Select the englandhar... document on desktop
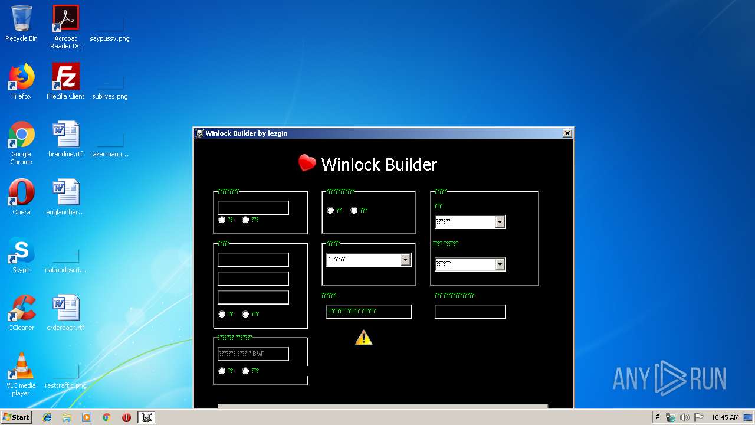 [x=65, y=198]
